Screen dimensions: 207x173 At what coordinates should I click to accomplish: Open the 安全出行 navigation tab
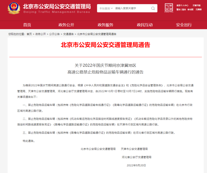(x=184, y=25)
